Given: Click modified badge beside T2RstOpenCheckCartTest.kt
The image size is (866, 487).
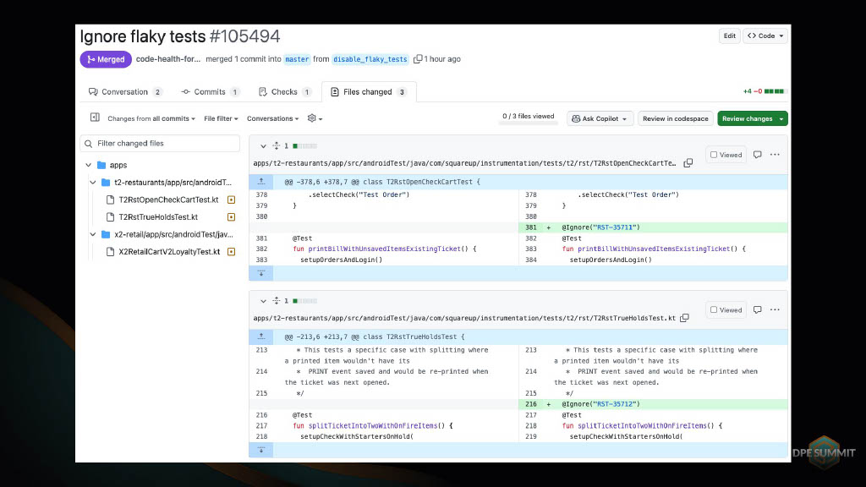Looking at the screenshot, I should pos(232,200).
